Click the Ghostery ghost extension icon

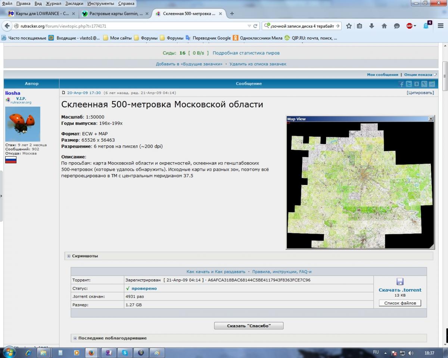(x=426, y=26)
